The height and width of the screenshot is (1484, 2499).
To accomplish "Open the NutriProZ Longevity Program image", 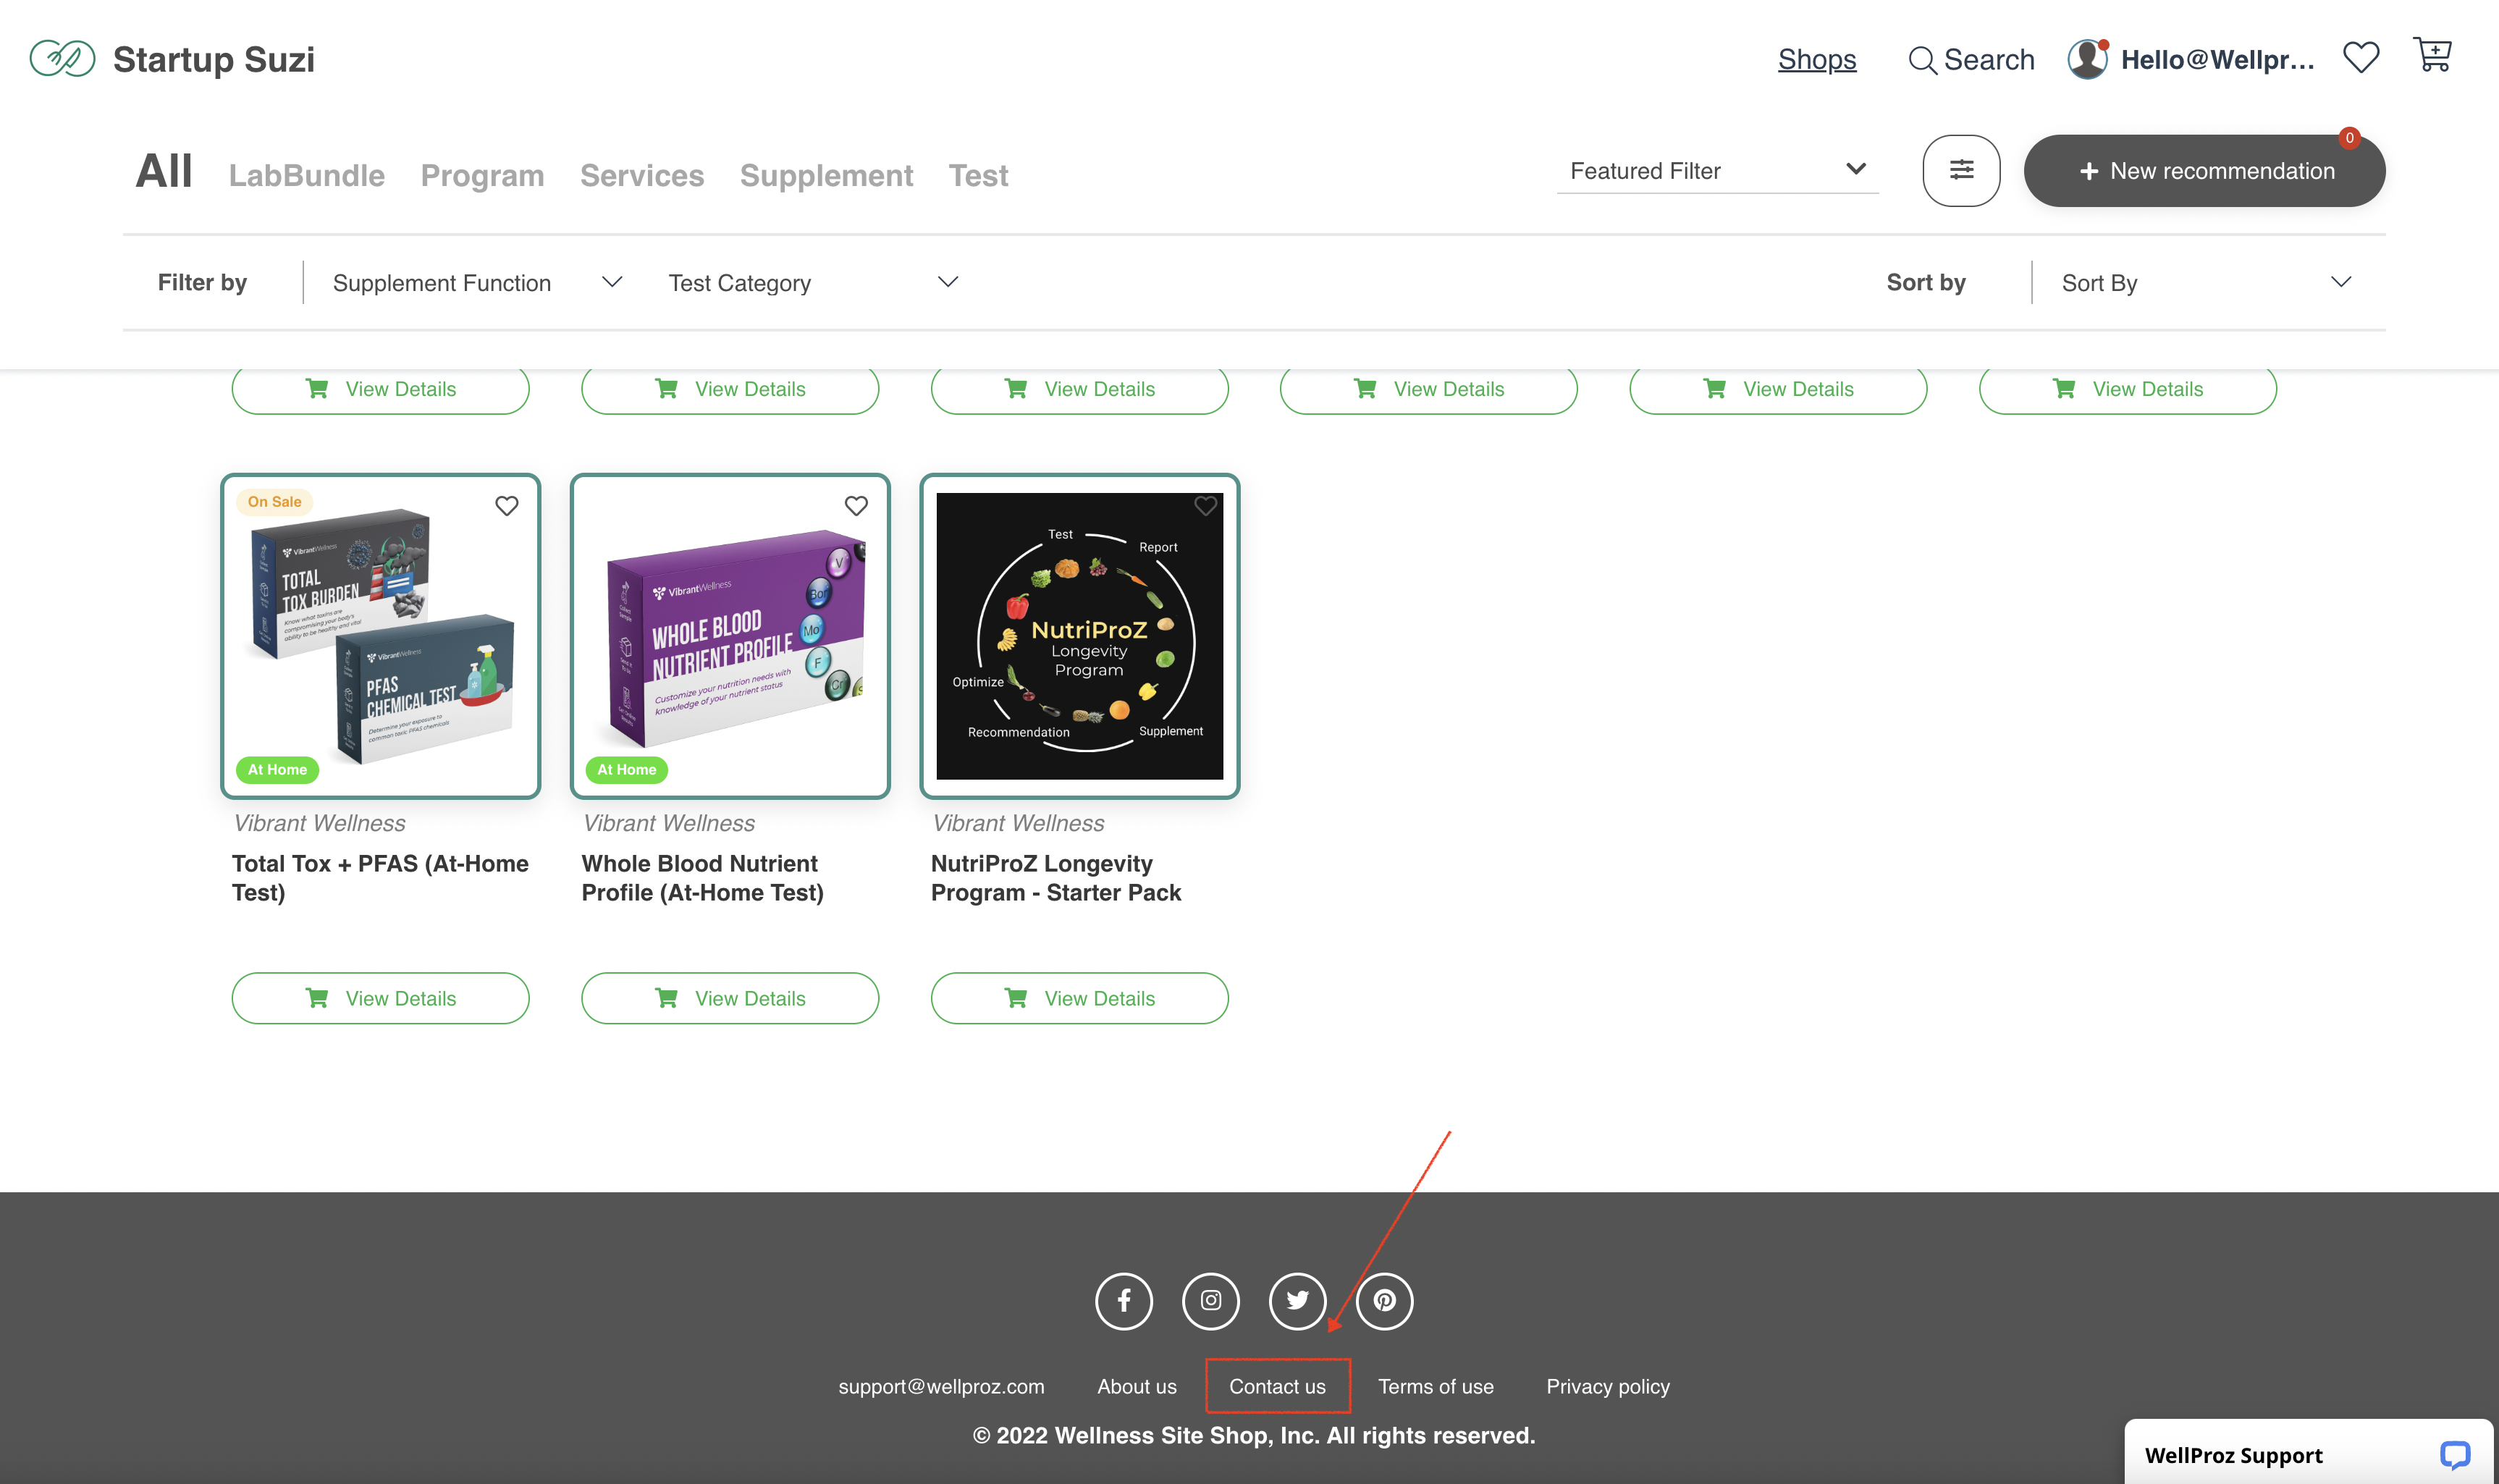I will [1079, 636].
